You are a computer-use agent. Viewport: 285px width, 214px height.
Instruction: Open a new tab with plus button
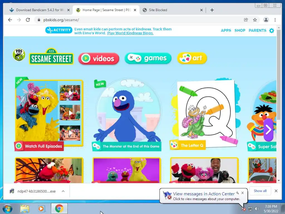coord(212,10)
